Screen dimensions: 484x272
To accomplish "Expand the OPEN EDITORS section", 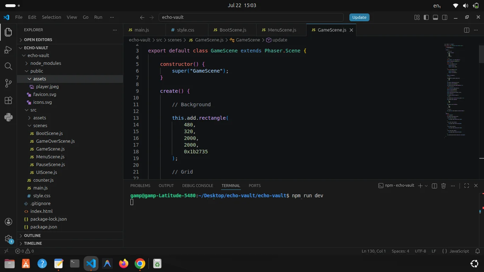I will pyautogui.click(x=70, y=40).
